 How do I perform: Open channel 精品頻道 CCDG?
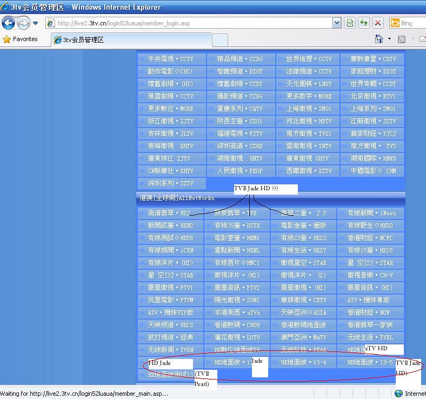point(241,59)
